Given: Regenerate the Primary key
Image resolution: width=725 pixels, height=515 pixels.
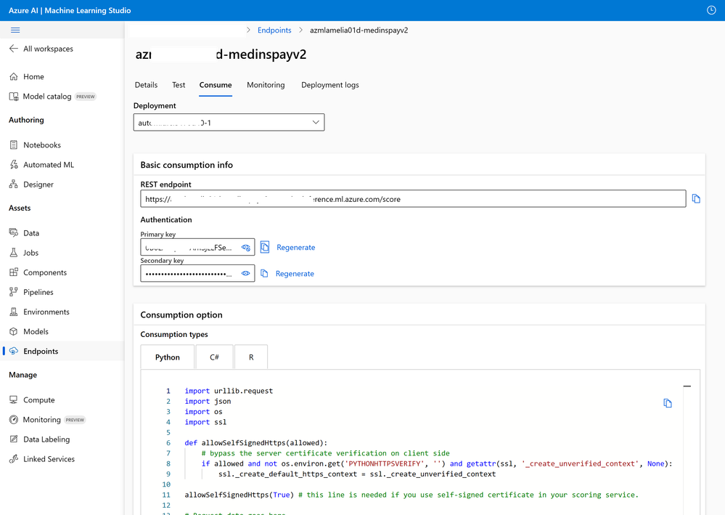Looking at the screenshot, I should (x=296, y=248).
